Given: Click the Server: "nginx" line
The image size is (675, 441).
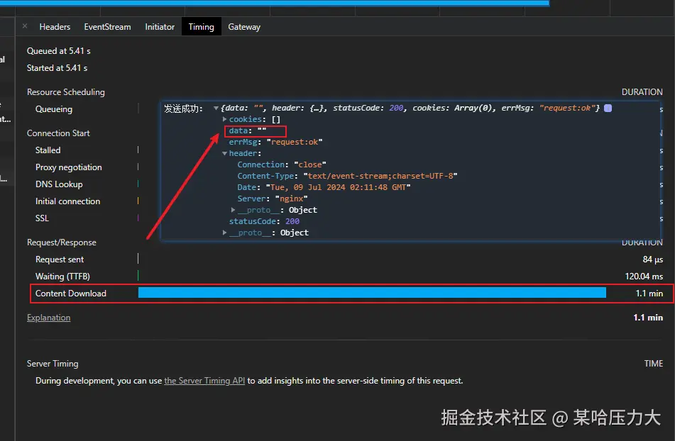Looking at the screenshot, I should [x=273, y=199].
